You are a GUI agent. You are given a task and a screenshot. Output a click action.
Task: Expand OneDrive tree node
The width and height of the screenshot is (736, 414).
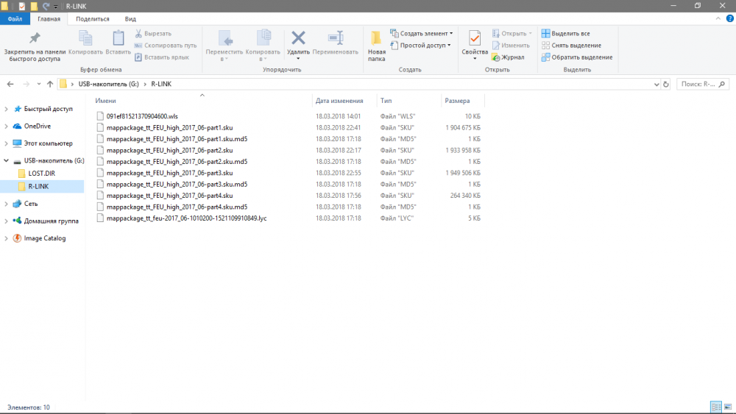tap(6, 126)
